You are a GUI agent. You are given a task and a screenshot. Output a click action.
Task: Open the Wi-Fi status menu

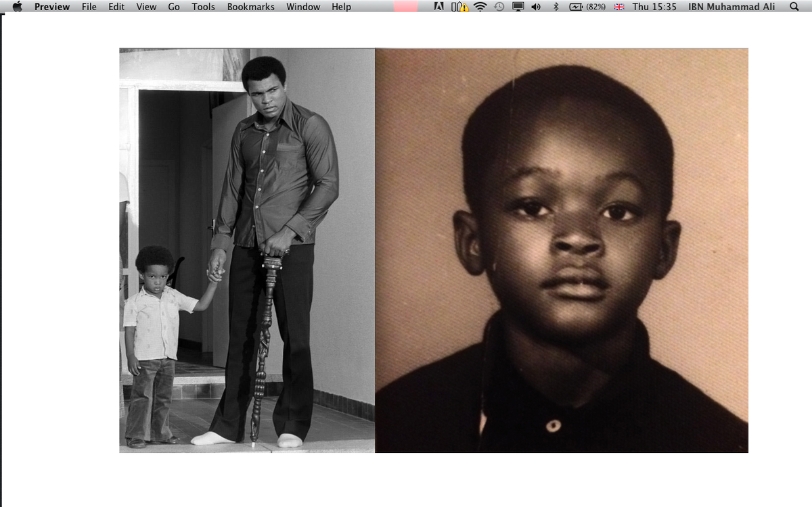click(480, 7)
